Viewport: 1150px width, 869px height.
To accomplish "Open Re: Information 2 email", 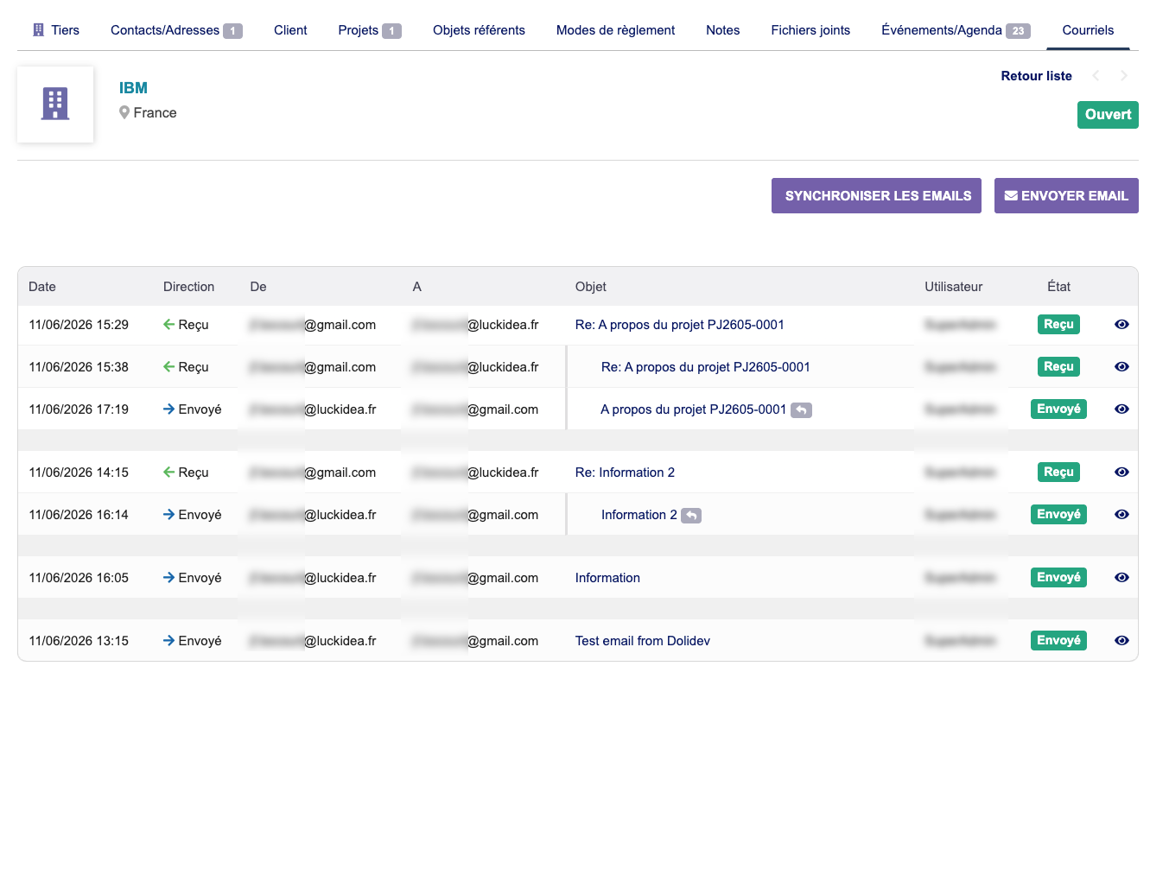I will 625,473.
